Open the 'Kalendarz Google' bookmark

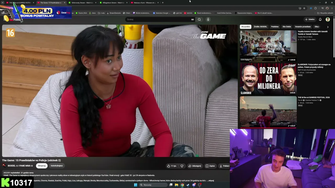tap(162, 13)
